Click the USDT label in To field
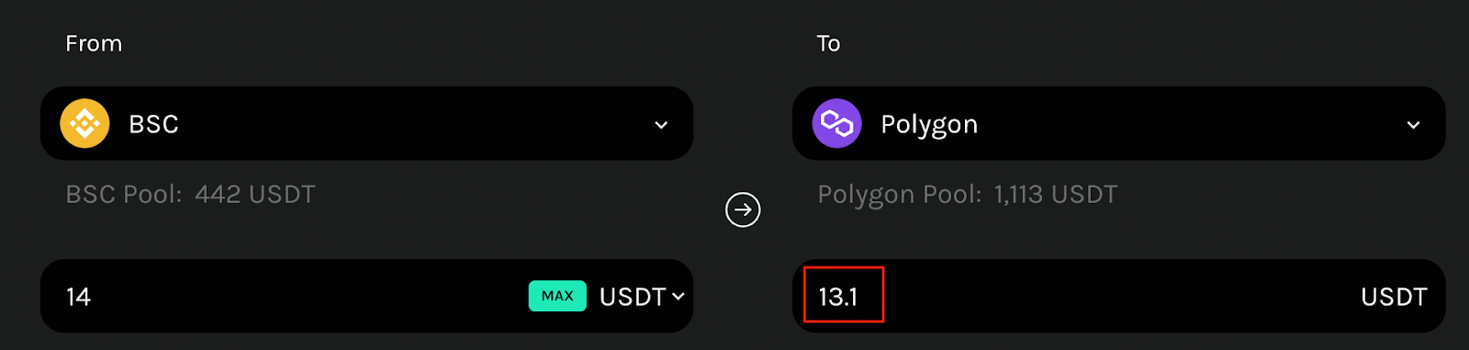The width and height of the screenshot is (1469, 350). tap(1394, 297)
